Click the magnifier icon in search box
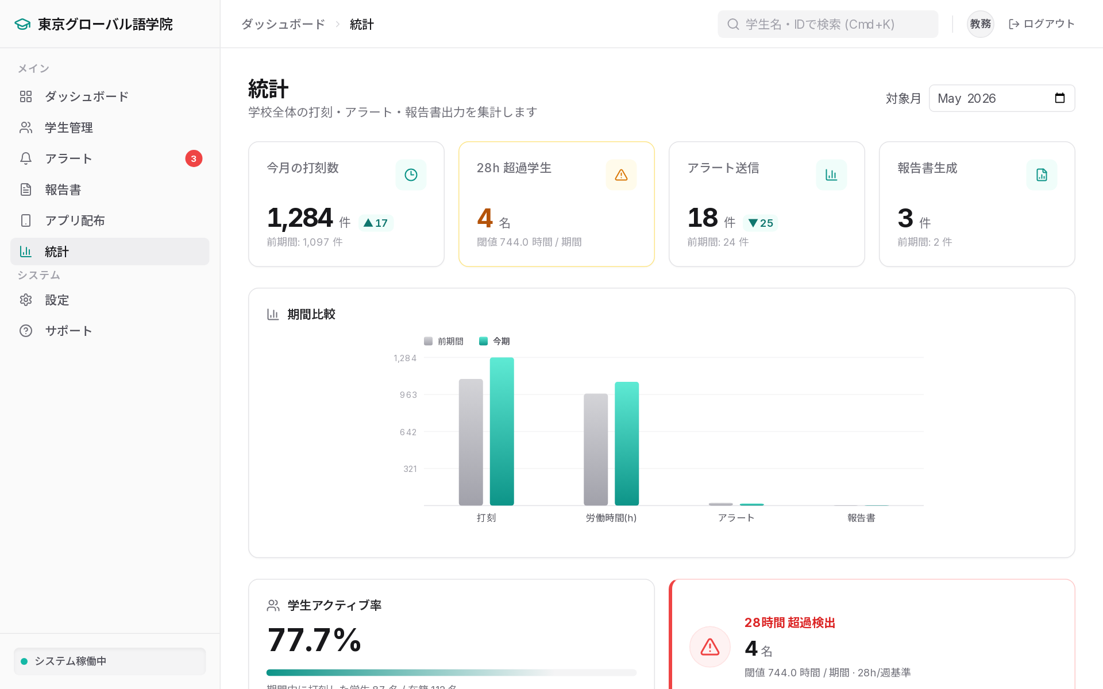The image size is (1103, 689). (x=733, y=24)
